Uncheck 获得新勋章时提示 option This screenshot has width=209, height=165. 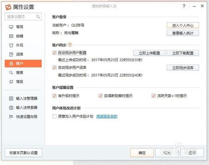(x=100, y=96)
